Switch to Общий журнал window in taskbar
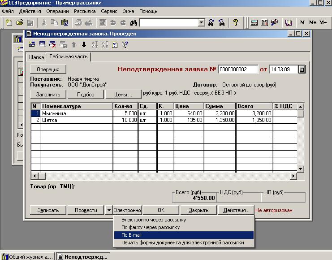Screen dimensions: 332x260 [27, 256]
